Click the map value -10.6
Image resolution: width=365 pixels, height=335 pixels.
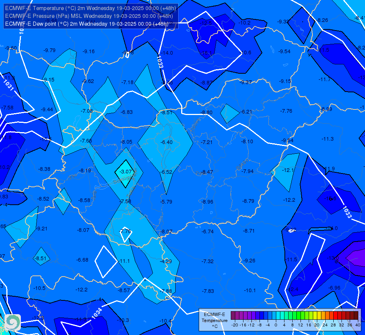(x=246, y=52)
